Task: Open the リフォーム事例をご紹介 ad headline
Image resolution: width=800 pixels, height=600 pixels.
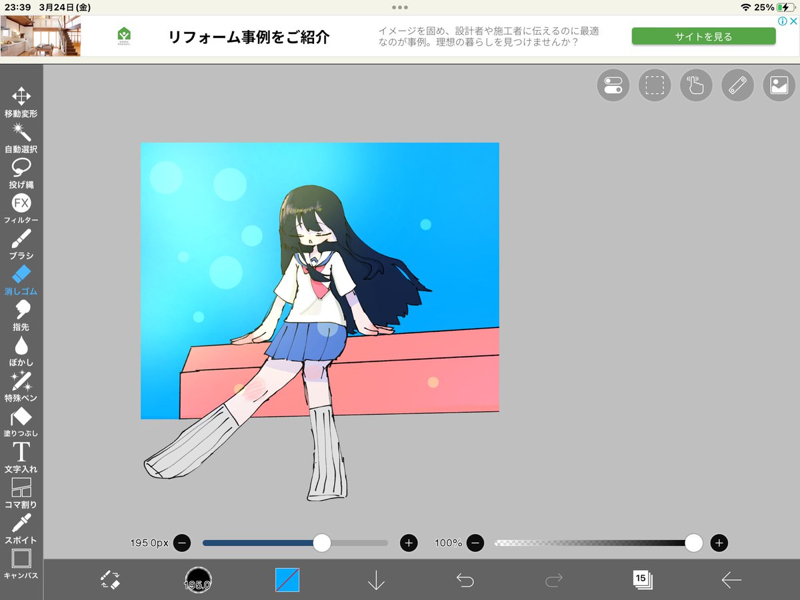Action: click(249, 37)
